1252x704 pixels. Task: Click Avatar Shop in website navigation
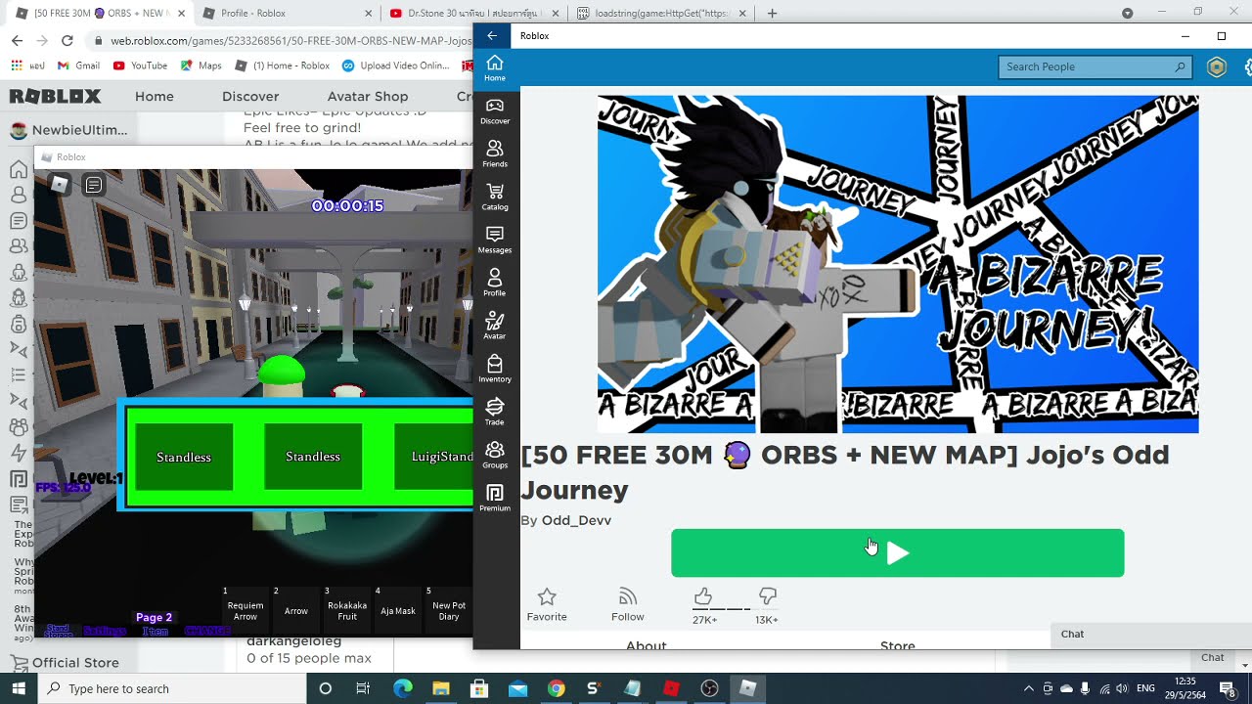click(x=368, y=96)
